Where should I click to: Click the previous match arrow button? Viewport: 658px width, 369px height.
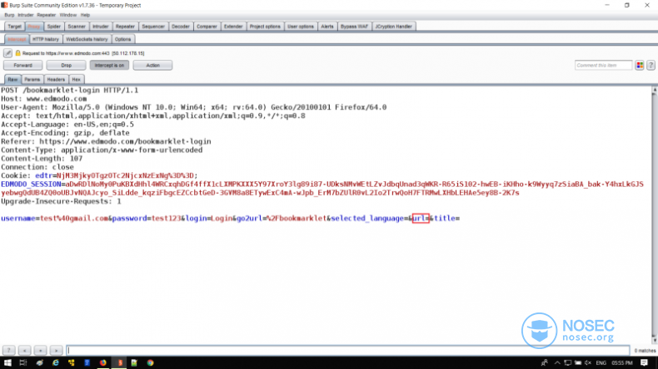pos(25,350)
